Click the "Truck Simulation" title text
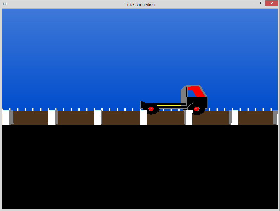The height and width of the screenshot is (211, 280). [x=140, y=4]
